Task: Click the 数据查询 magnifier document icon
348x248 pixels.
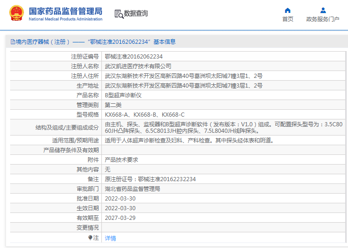Action: tap(118, 14)
